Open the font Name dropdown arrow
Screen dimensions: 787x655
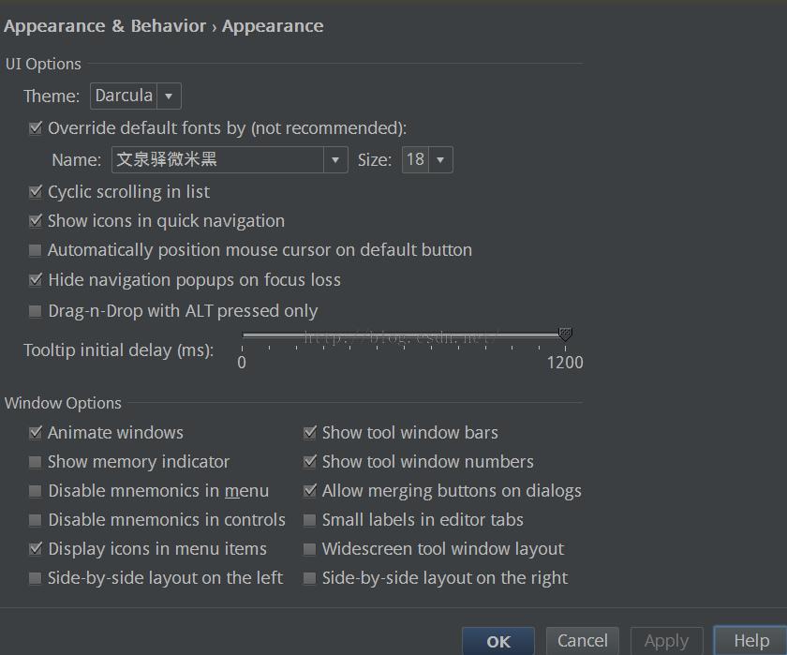pos(335,159)
